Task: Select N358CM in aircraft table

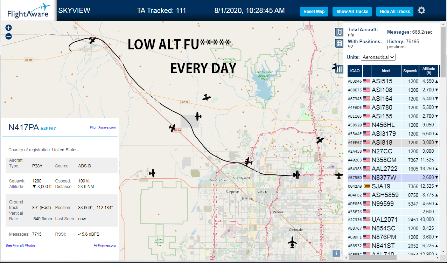Action: (384, 160)
